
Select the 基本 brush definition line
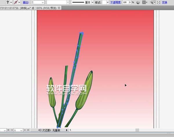click(x=81, y=2)
